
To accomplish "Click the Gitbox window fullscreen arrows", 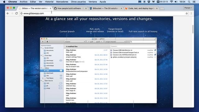I will click(x=155, y=39).
